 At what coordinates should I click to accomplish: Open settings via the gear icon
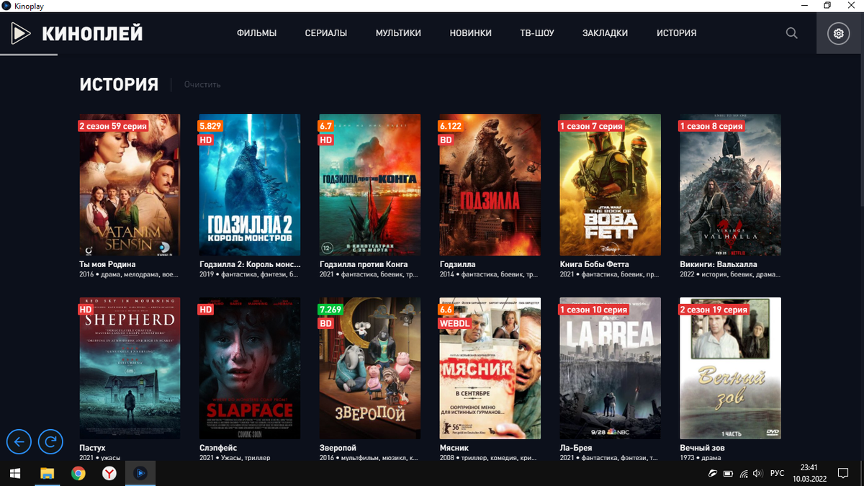tap(838, 33)
